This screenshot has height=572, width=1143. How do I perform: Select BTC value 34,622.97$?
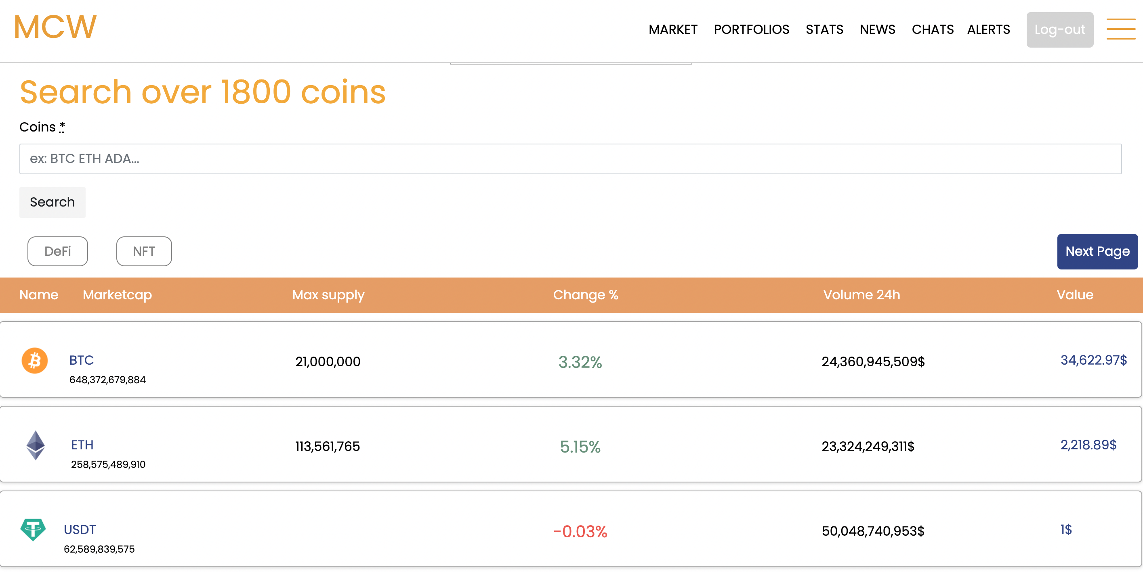pos(1094,360)
